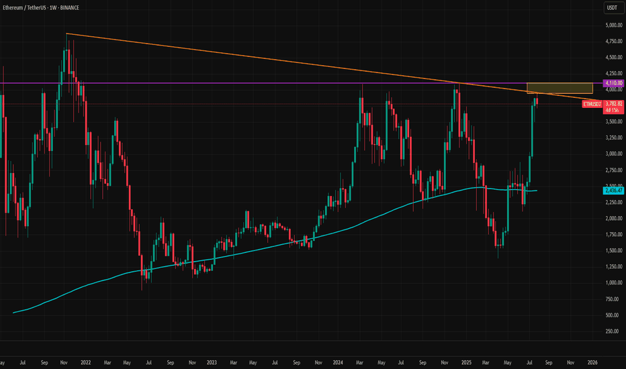Click the 4,500.00 price axis label

click(614, 58)
